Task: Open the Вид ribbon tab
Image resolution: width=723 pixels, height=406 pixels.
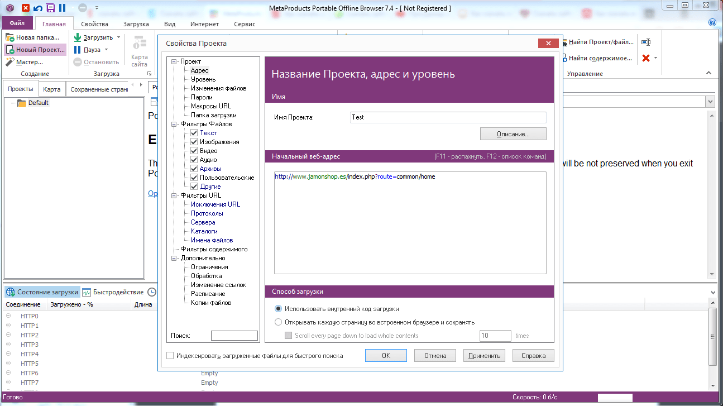Action: coord(170,24)
